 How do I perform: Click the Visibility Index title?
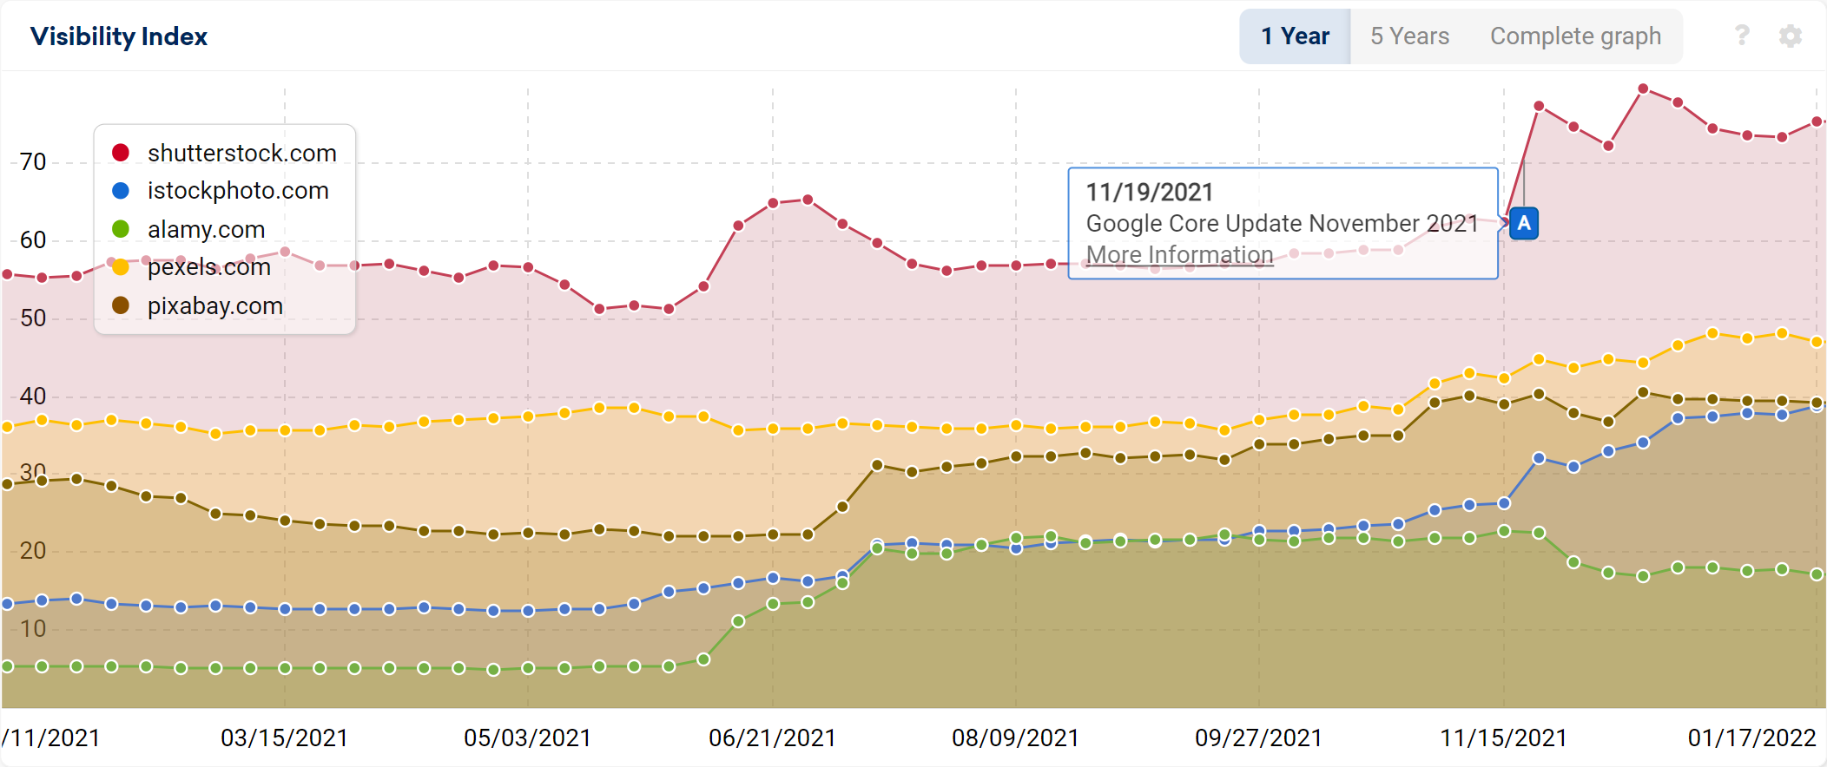pos(119,36)
